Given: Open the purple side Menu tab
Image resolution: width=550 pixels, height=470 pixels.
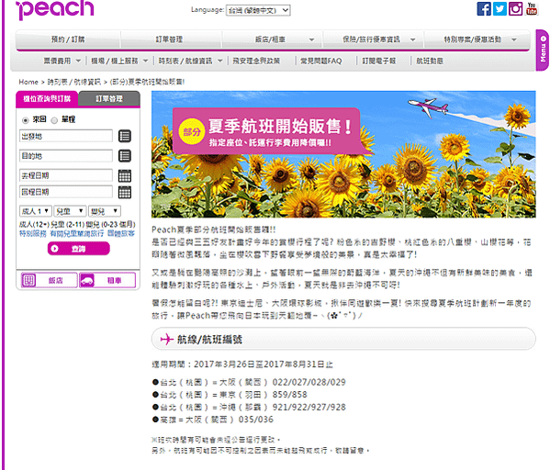Looking at the screenshot, I should pyautogui.click(x=543, y=50).
